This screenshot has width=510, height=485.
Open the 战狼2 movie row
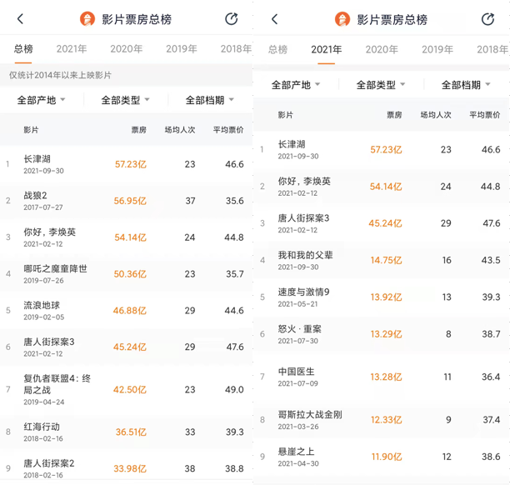pyautogui.click(x=126, y=201)
